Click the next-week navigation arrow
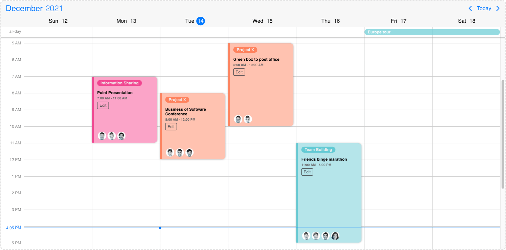Viewport: 506px width, 250px height. pos(498,8)
